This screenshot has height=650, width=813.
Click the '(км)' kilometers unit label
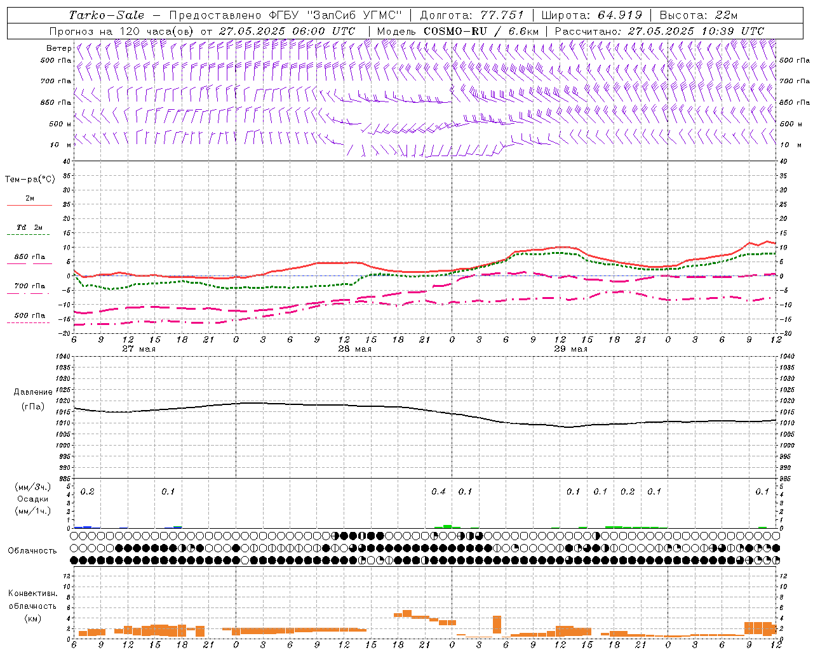32,618
